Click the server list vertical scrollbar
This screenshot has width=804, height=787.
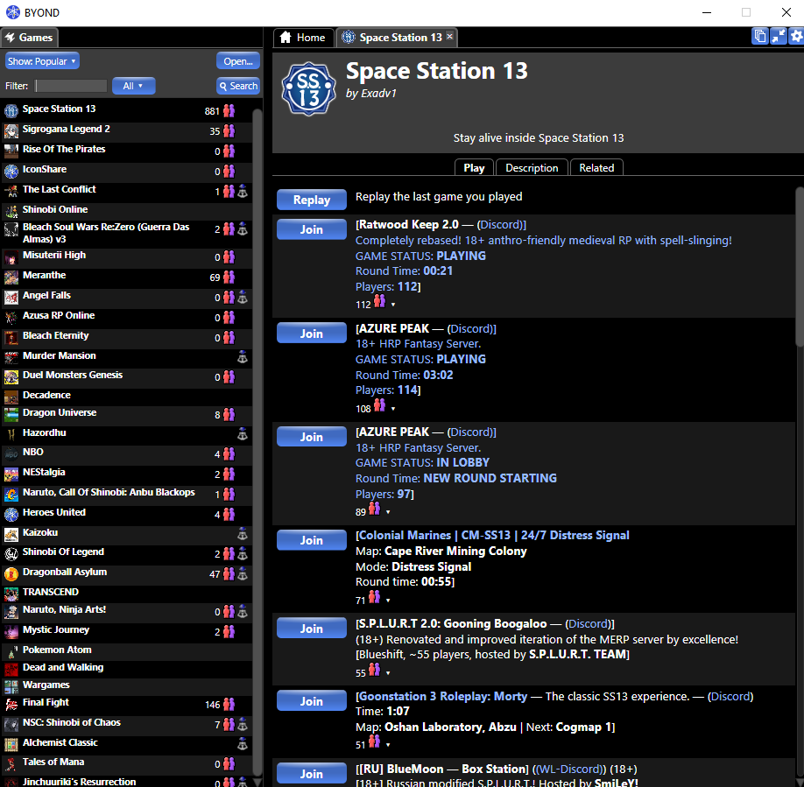tap(800, 266)
